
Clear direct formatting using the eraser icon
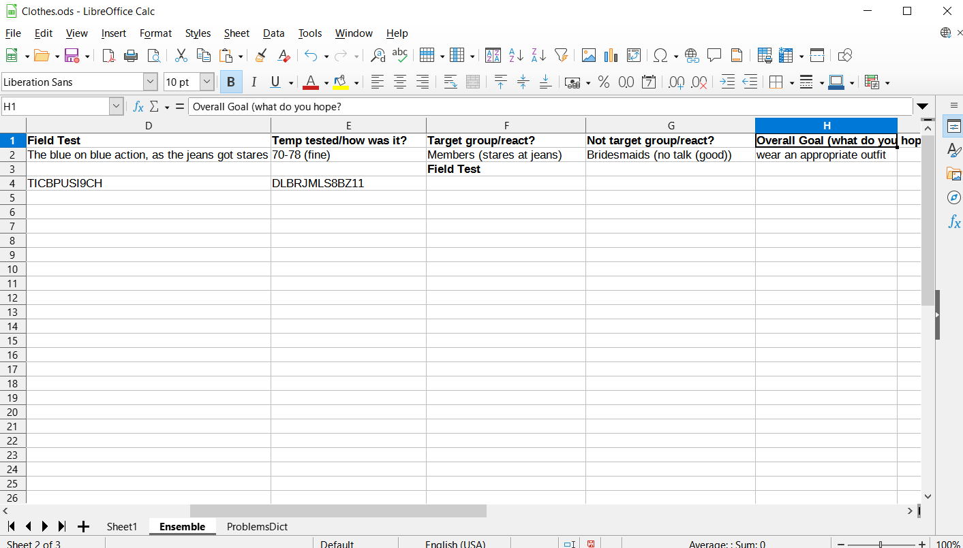click(x=284, y=56)
